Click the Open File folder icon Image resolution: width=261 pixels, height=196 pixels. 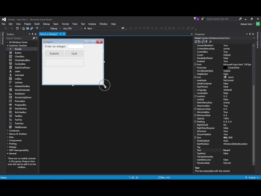(x=24, y=29)
